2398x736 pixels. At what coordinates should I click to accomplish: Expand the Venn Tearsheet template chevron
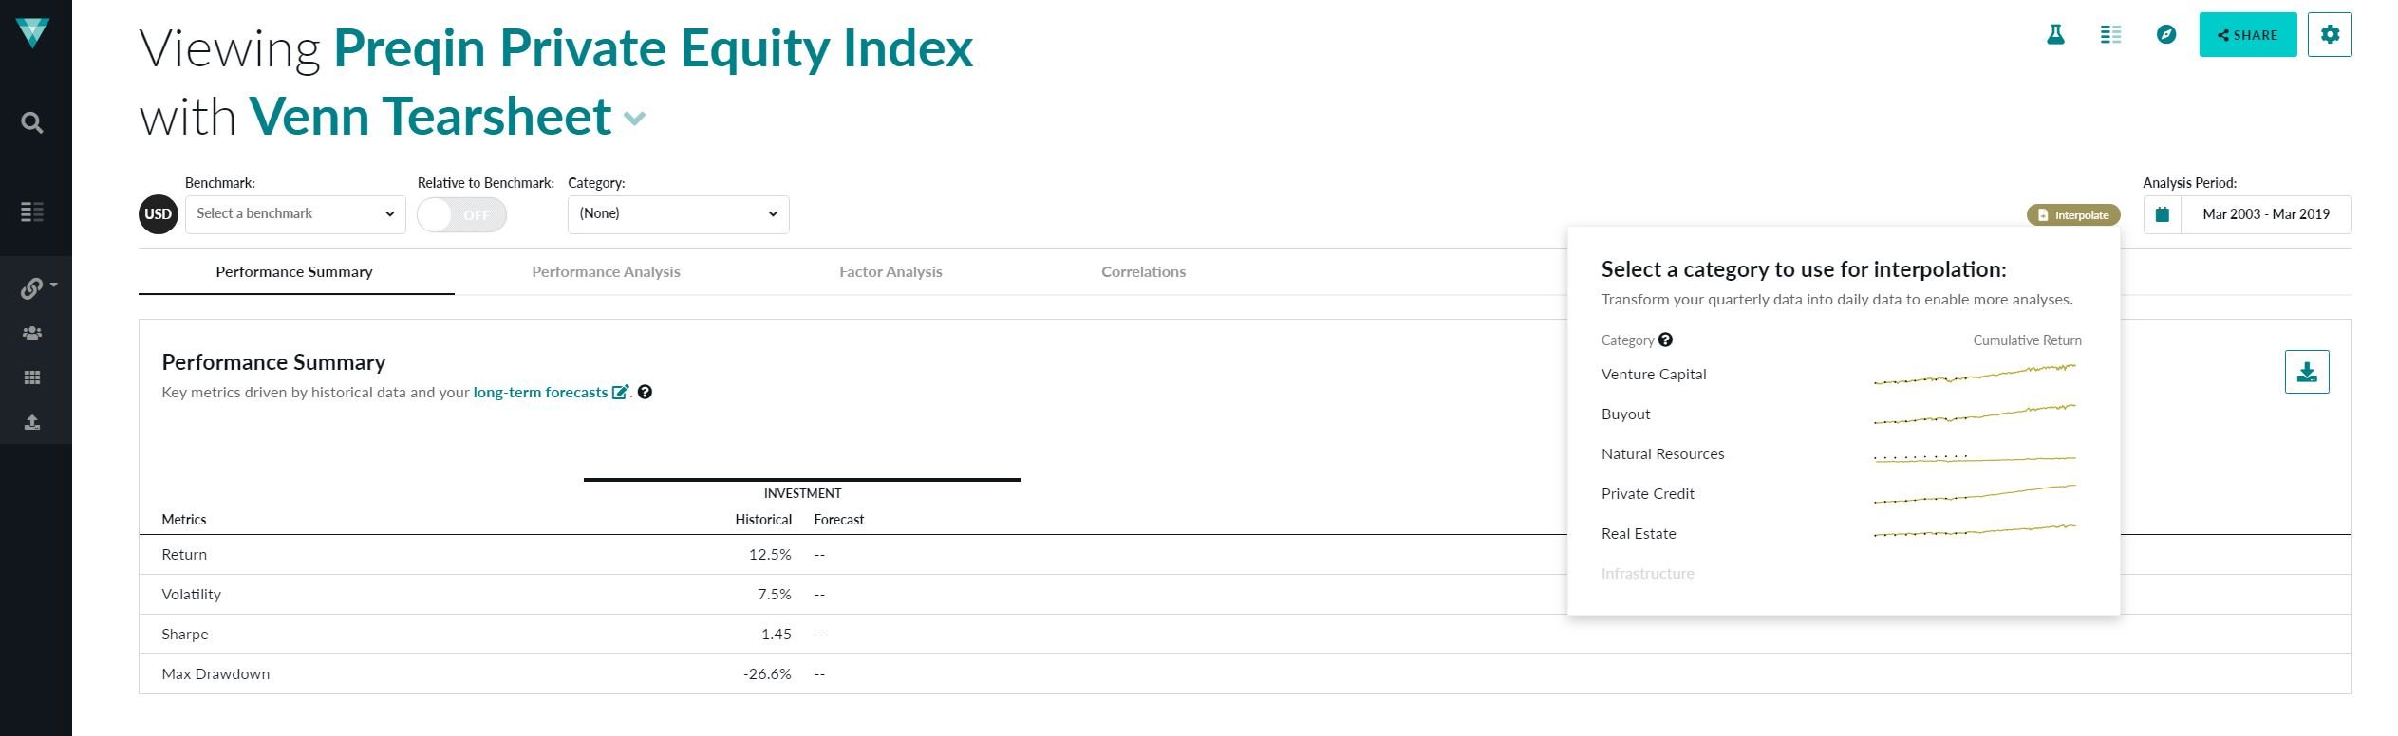pos(634,119)
